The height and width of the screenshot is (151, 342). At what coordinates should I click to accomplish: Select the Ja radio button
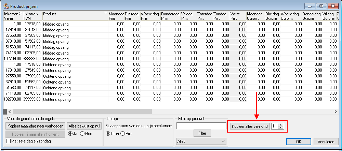71,134
